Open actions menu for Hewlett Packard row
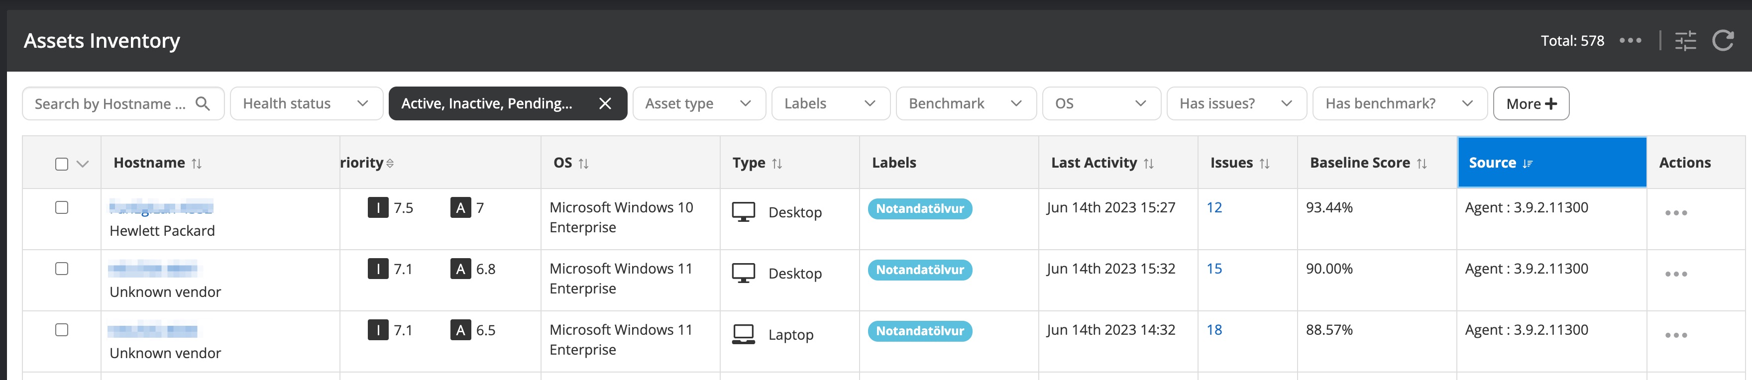 click(1675, 213)
